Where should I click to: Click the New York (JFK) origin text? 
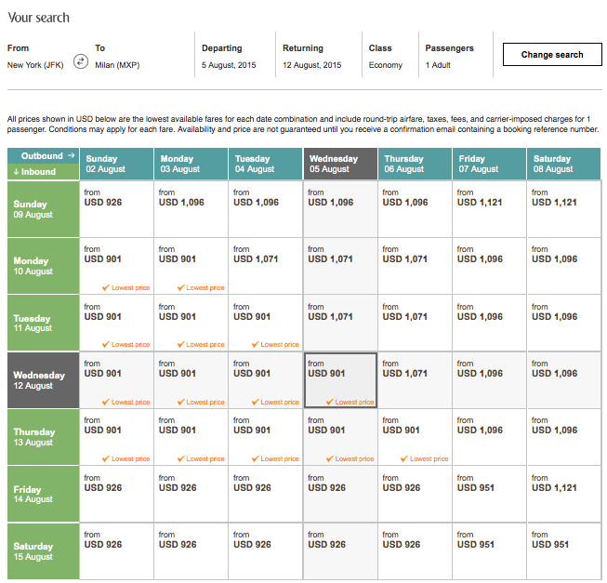pos(35,65)
